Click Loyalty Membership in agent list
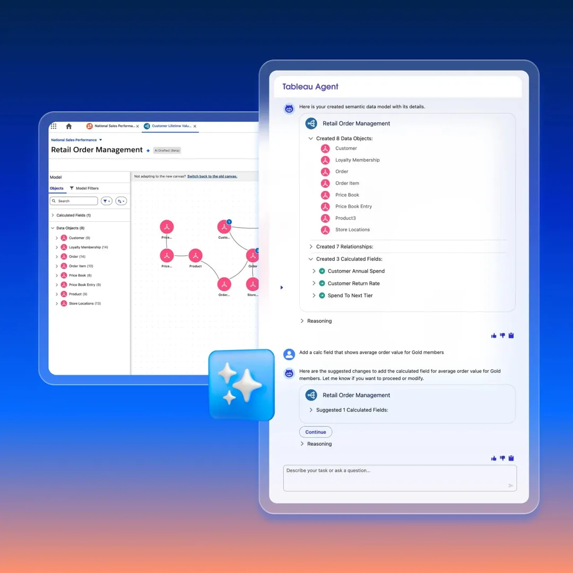573x573 pixels. [x=358, y=160]
